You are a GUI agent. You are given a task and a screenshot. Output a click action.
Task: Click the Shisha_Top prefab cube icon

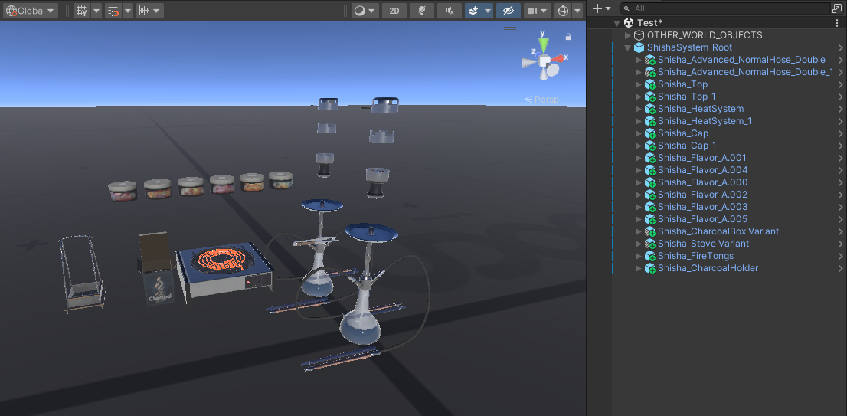(650, 84)
